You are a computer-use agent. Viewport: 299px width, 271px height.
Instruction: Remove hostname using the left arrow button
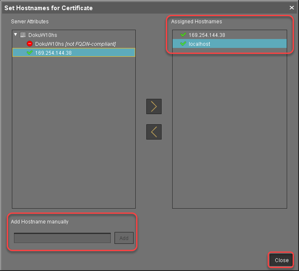pyautogui.click(x=154, y=132)
